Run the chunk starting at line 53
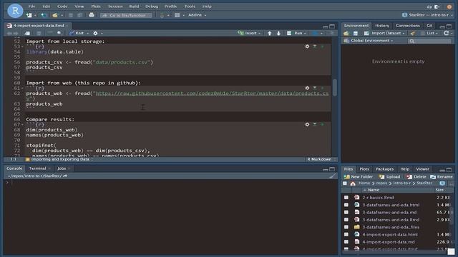458x257 pixels. coord(323,46)
